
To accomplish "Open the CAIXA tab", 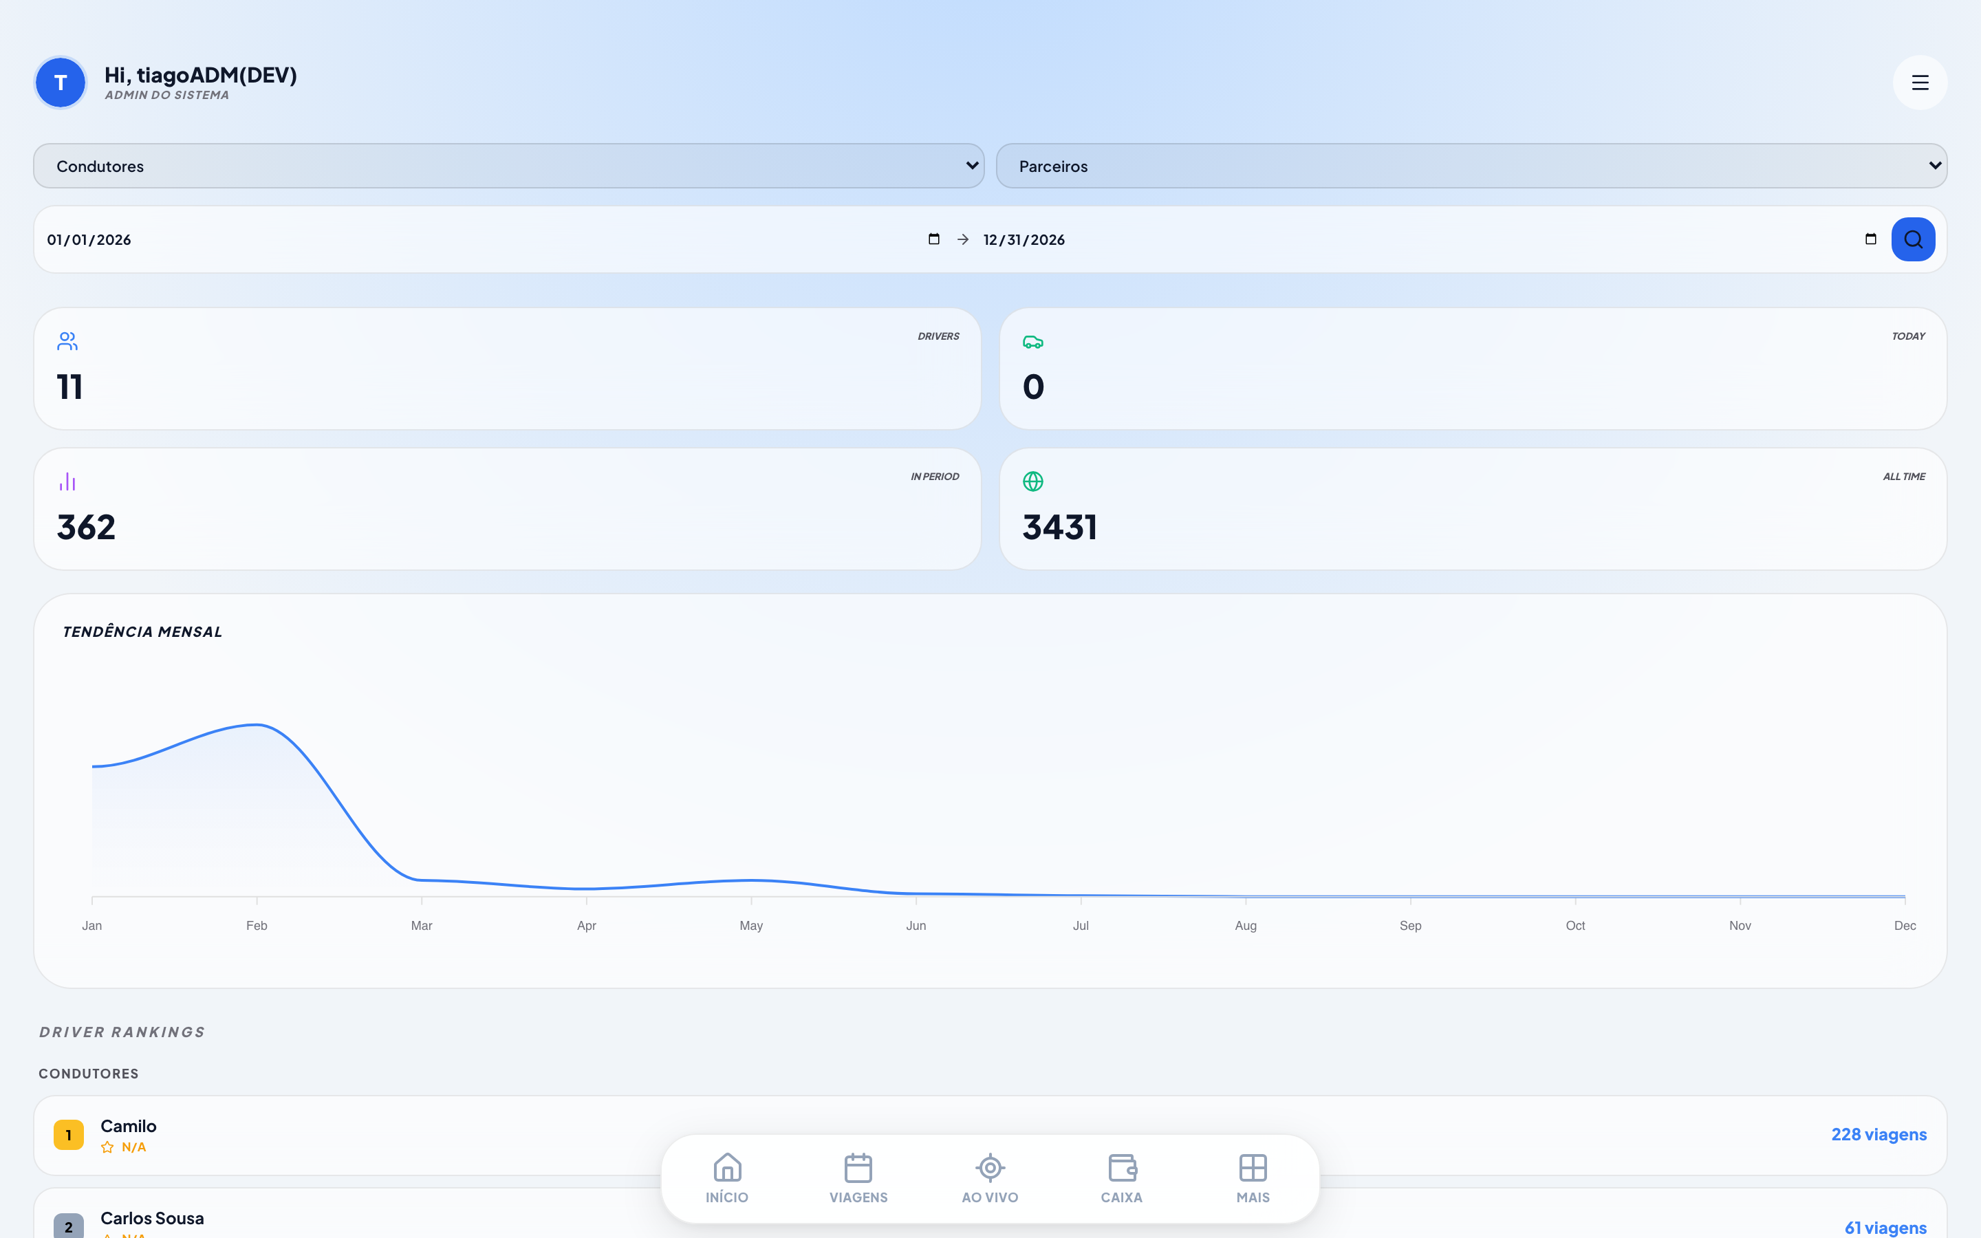I will coord(1121,1179).
